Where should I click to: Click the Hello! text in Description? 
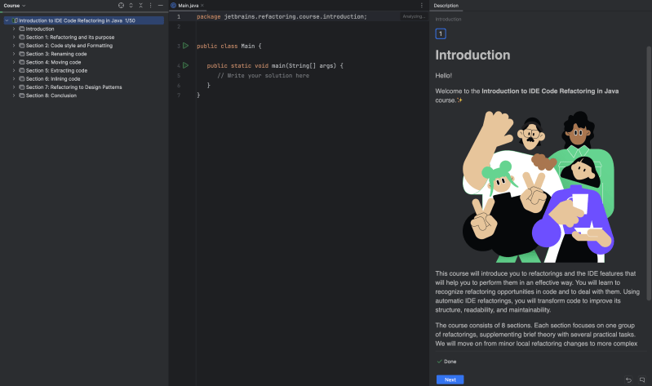[443, 76]
